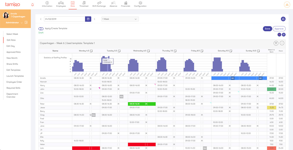
Task: Open the note icon for Monday 4/2
Action: pyautogui.click(x=91, y=51)
